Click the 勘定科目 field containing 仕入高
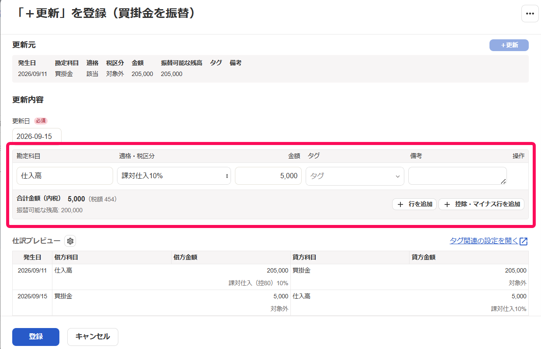 [65, 176]
